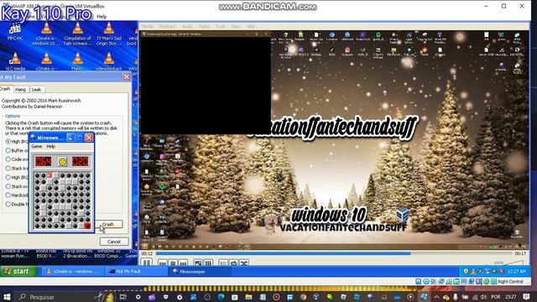
Task: Switch to Minesweeper taskbar button
Action: [x=200, y=271]
